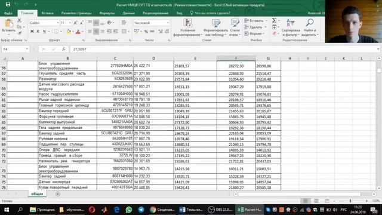
Task: Switch to the Формулы tab
Action: (107, 13)
